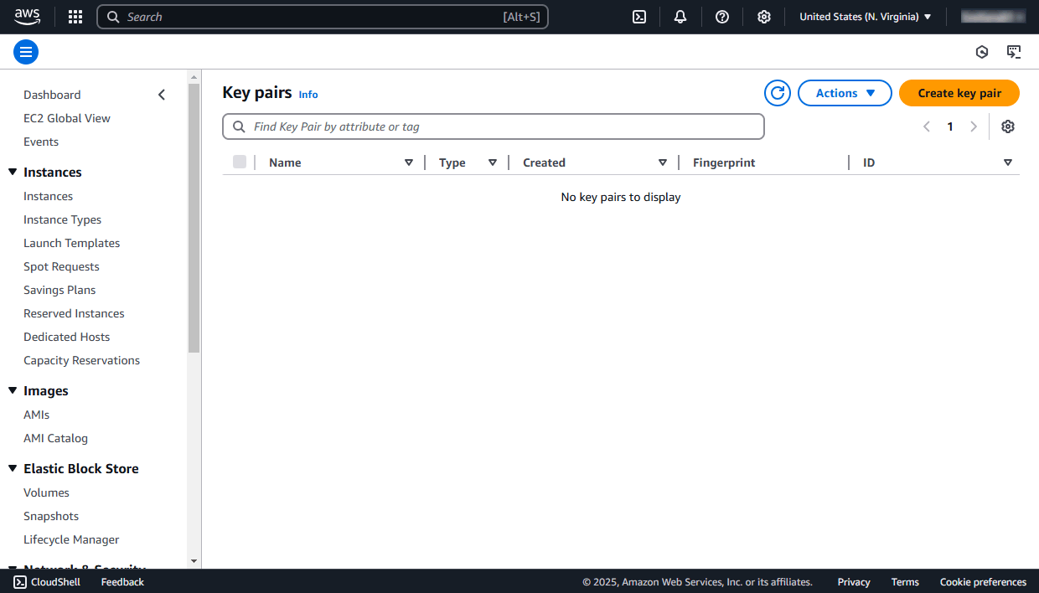This screenshot has height=593, width=1039.
Task: Open the key pairs table preferences gear
Action: coord(1007,126)
